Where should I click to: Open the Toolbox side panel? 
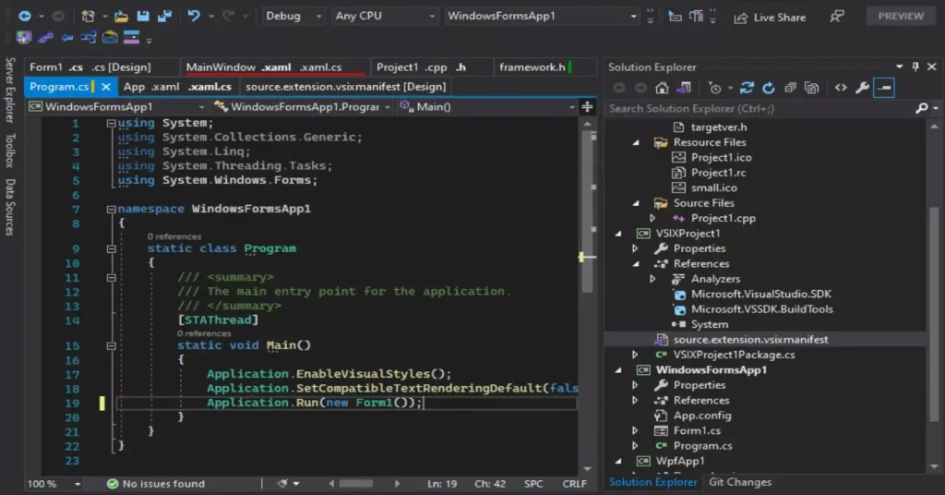coord(9,151)
